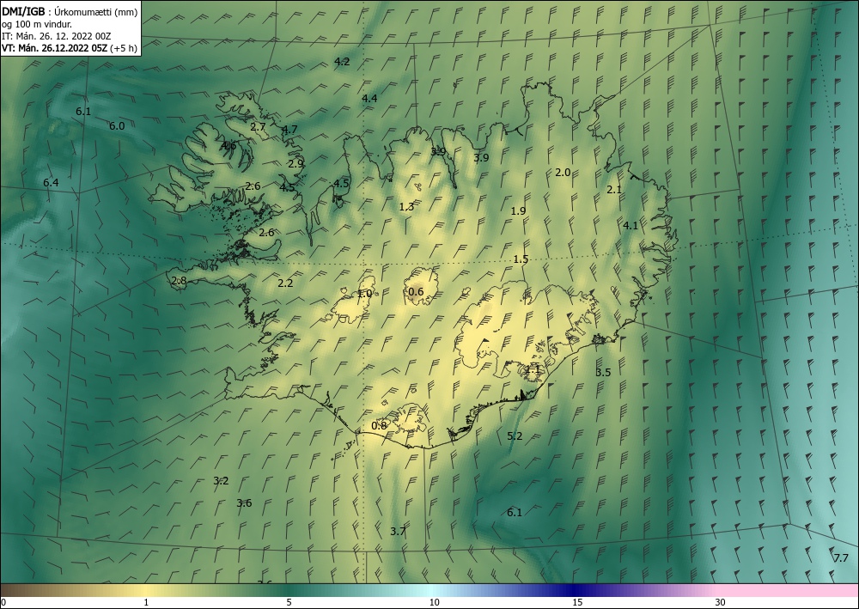Click the 1.1 value on the map

(533, 371)
